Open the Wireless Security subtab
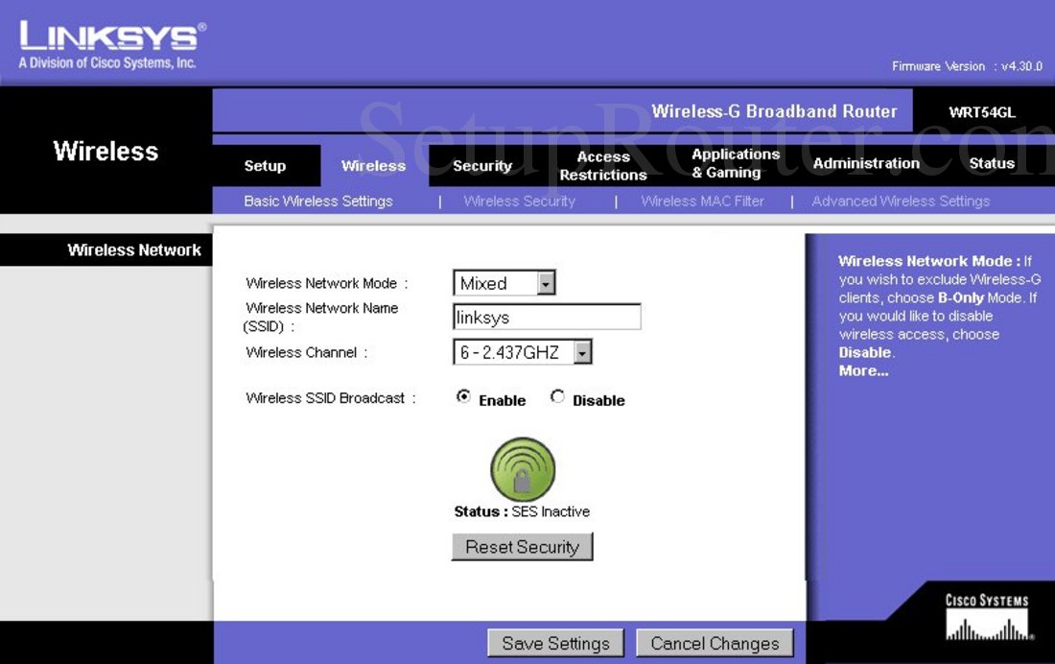The image size is (1055, 664). point(520,201)
